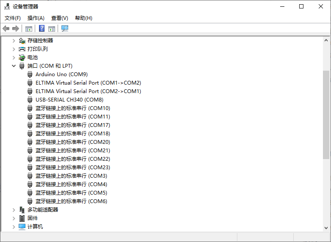Image resolution: width=331 pixels, height=242 pixels.
Task: Click the Forward arrow toolbar icon
Action: (16, 28)
